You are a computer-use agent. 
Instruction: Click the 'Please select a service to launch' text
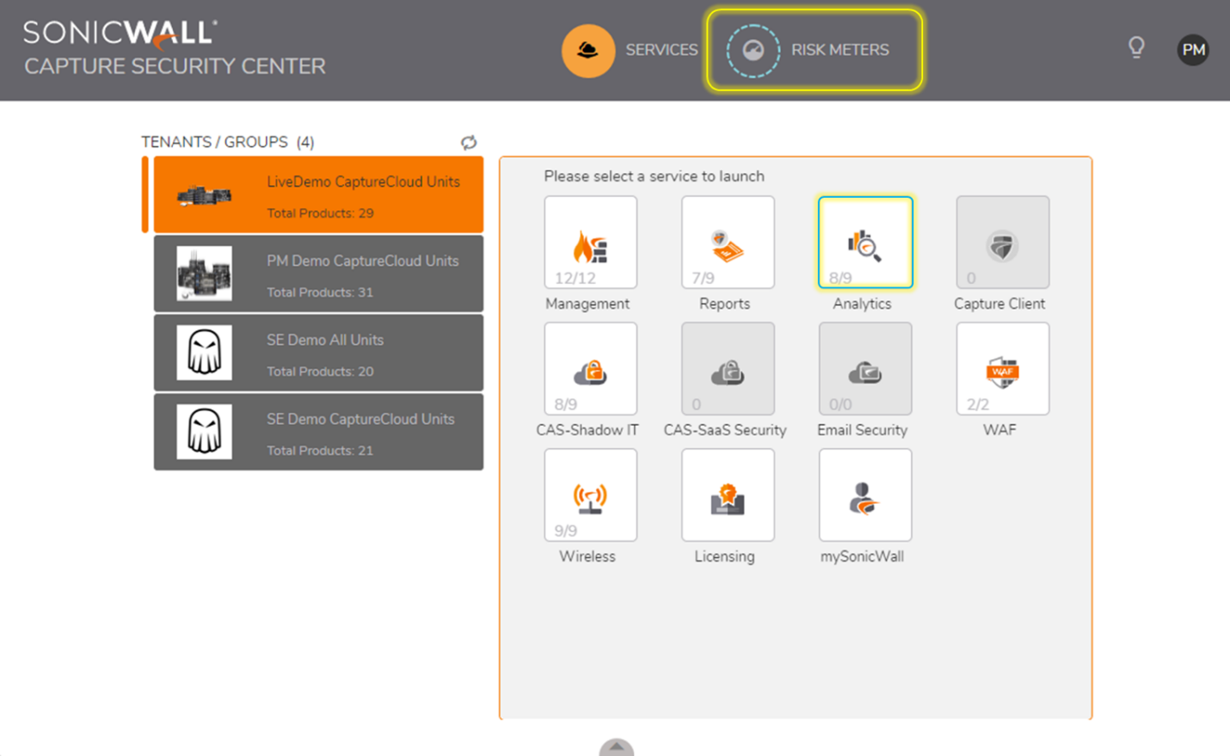pos(654,176)
